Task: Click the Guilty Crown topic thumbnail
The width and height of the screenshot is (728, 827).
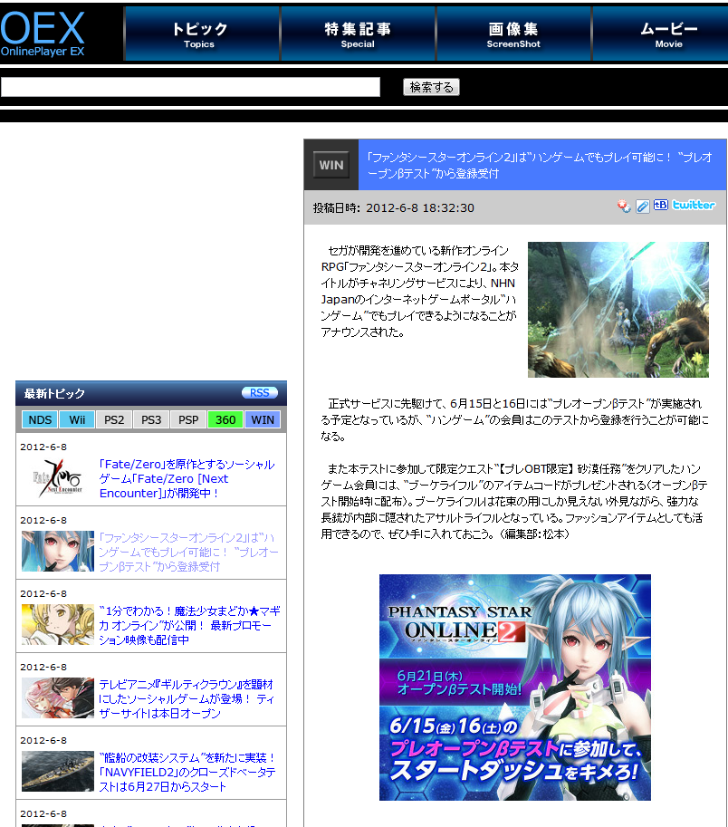Action: click(58, 697)
